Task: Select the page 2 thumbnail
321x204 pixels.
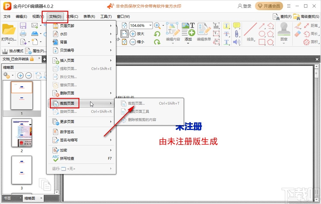Action: tap(22, 133)
